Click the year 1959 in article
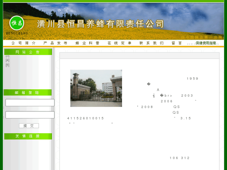This screenshot has width=227, height=170. [192, 79]
